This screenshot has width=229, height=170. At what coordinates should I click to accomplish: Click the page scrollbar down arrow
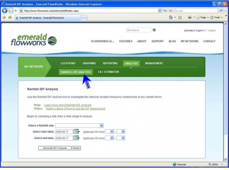click(x=226, y=159)
